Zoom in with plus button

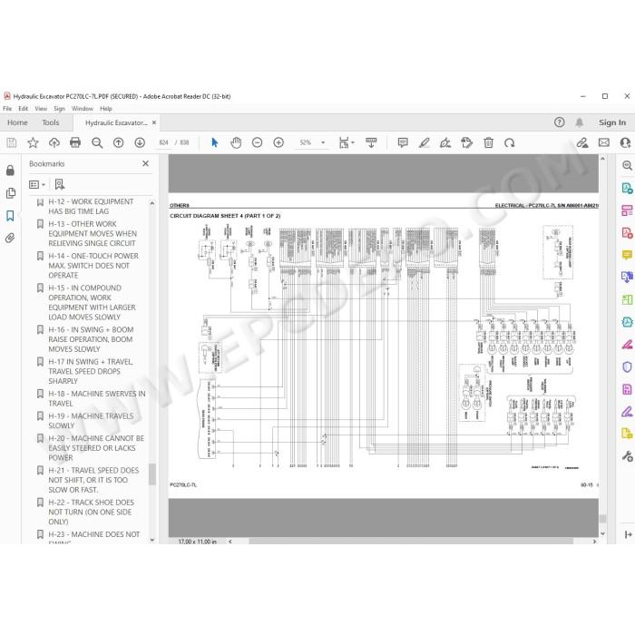pyautogui.click(x=278, y=142)
